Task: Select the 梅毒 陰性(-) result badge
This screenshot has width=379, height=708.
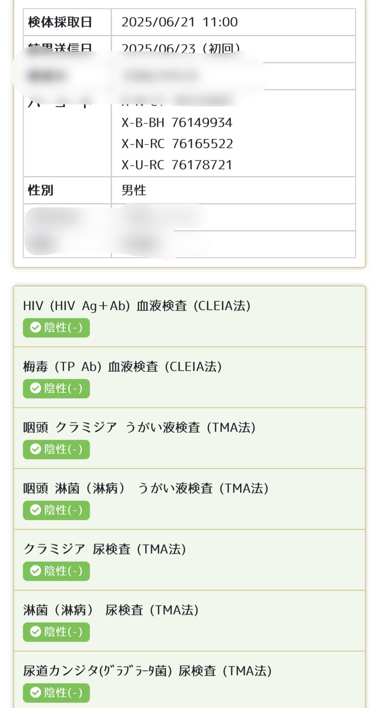Action: (x=56, y=388)
